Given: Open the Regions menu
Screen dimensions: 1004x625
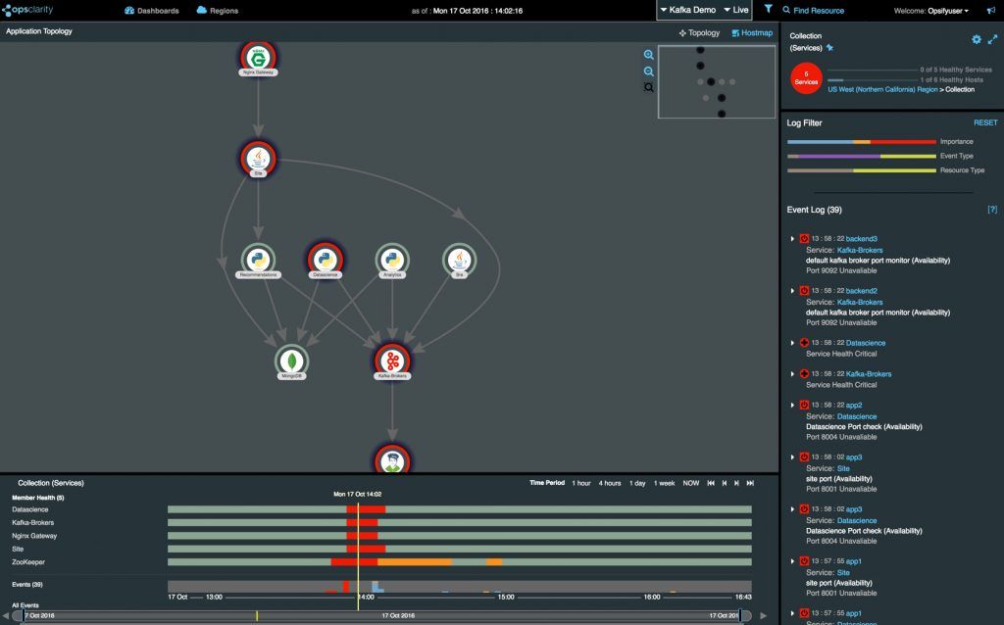Looking at the screenshot, I should point(218,10).
